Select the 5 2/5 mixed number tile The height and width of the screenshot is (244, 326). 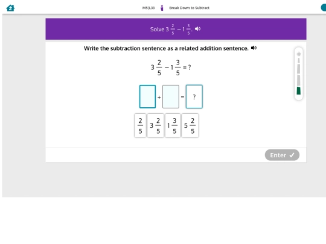[x=190, y=125]
